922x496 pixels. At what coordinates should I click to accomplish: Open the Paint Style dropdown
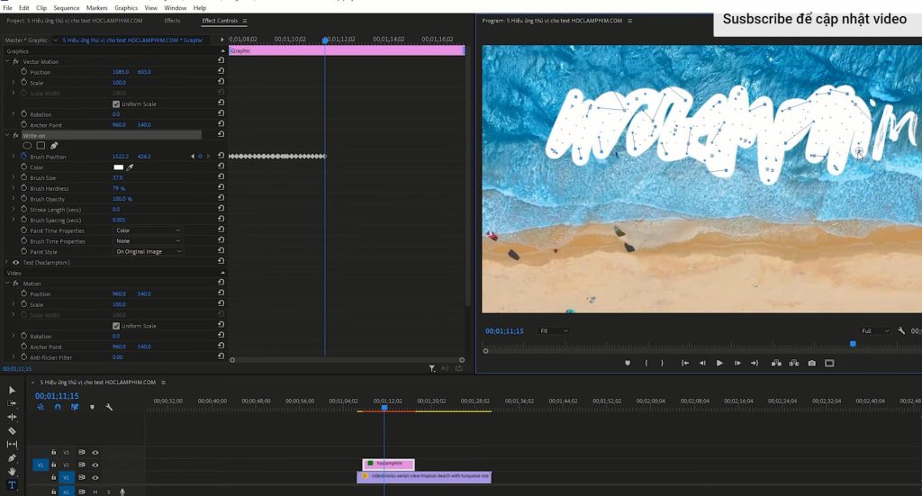click(148, 252)
